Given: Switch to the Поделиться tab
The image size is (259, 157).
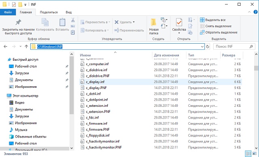Looking at the screenshot, I should tap(49, 12).
